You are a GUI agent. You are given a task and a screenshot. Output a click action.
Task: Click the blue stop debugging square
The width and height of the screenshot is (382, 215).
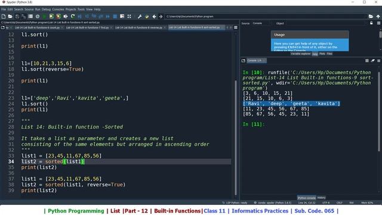(x=115, y=16)
